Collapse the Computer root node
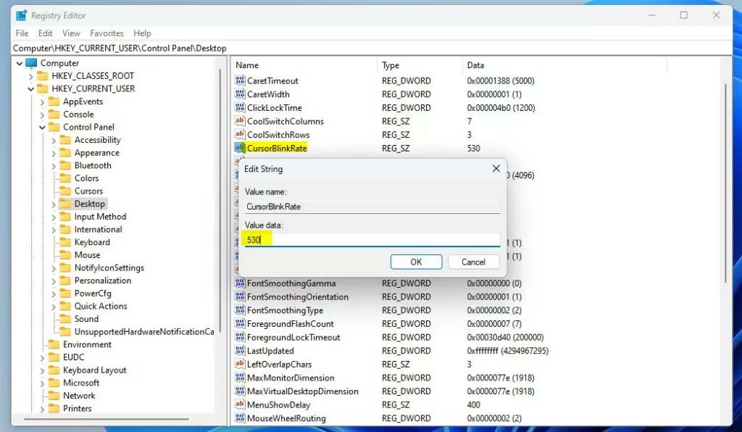This screenshot has height=432, width=742. click(x=20, y=63)
